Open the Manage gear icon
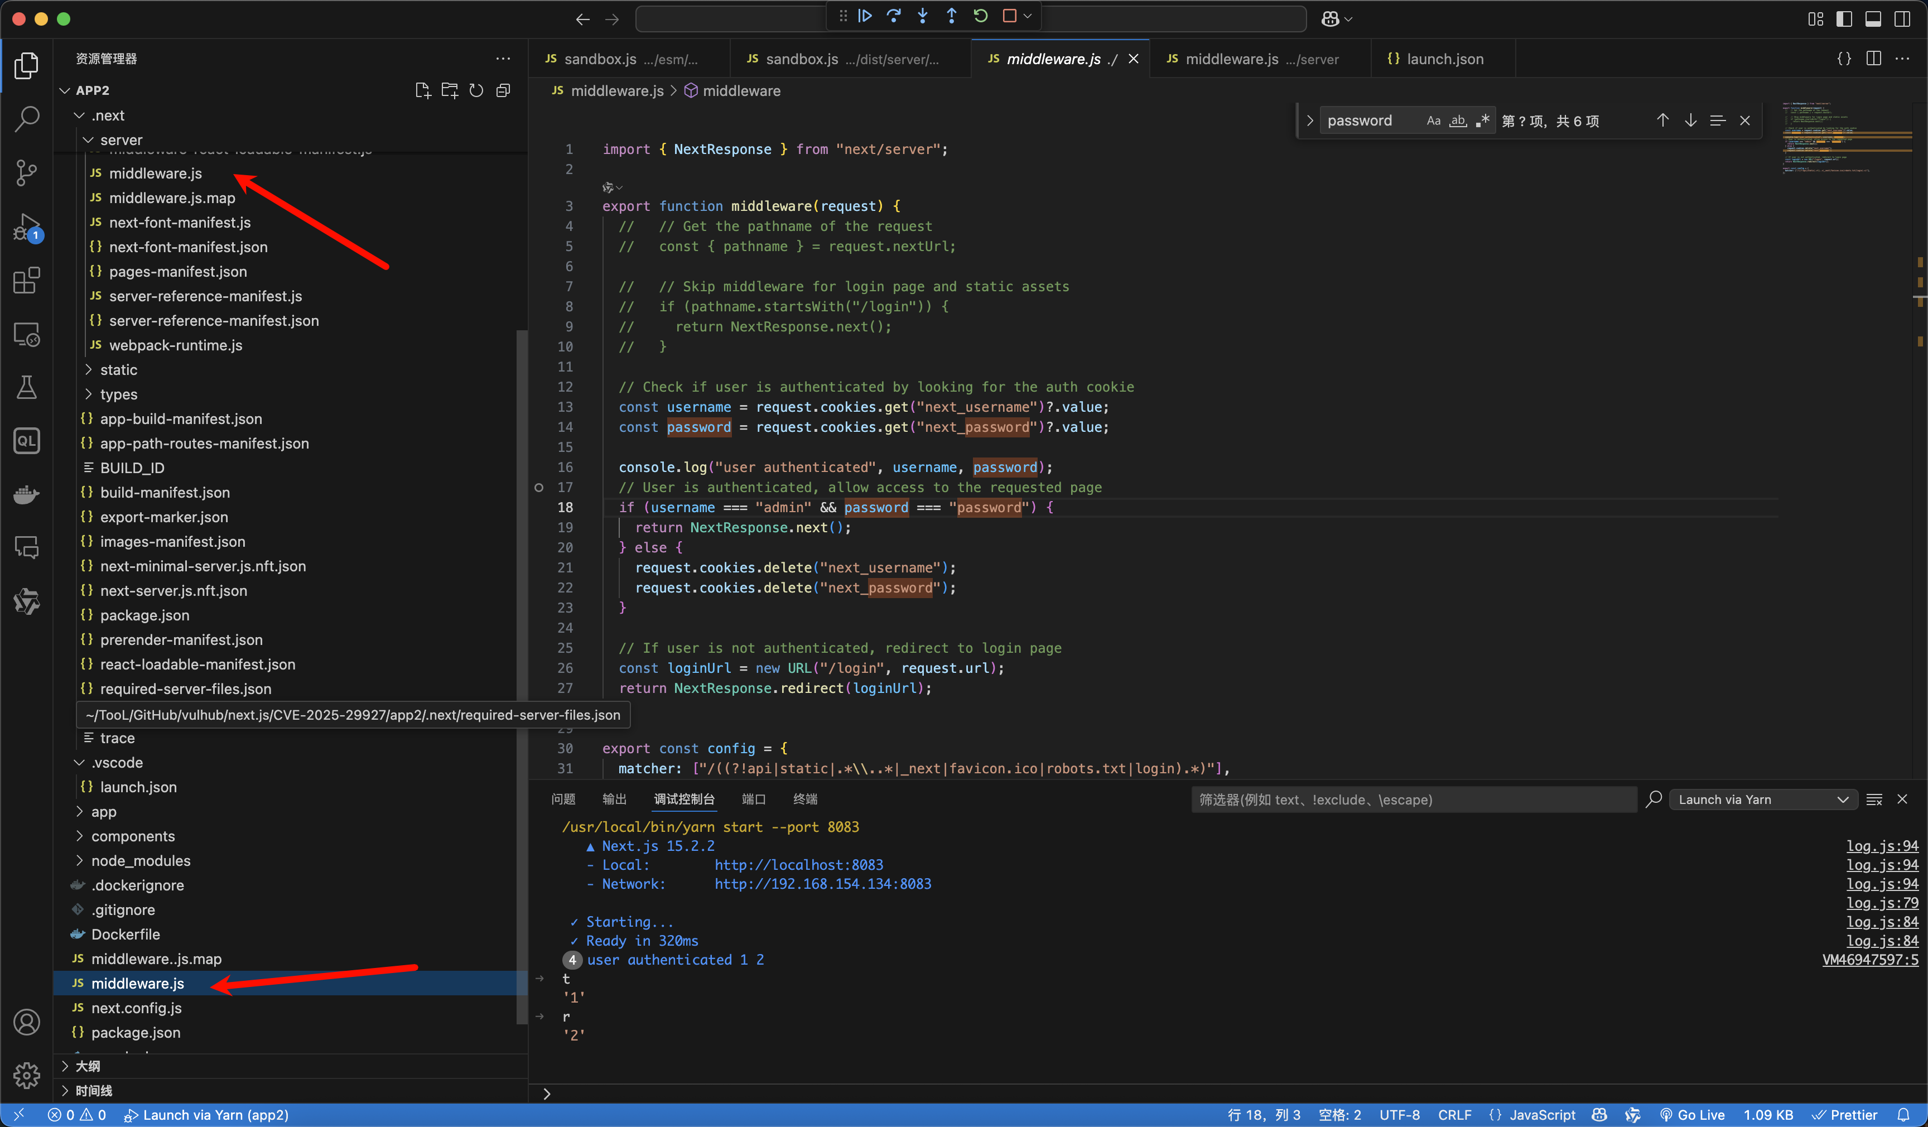 pyautogui.click(x=27, y=1075)
